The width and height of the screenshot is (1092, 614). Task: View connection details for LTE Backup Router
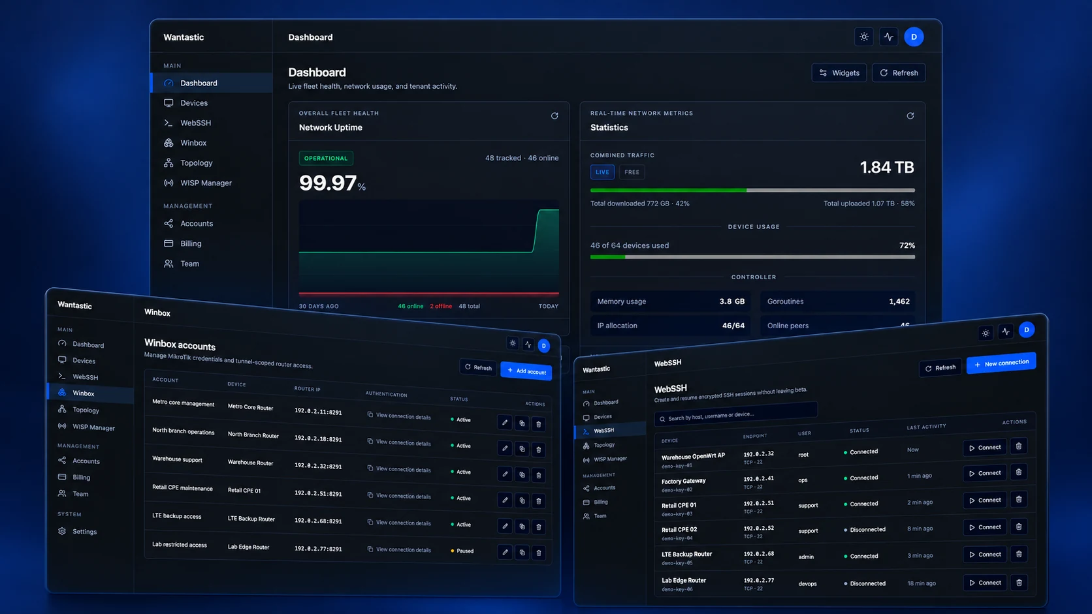399,523
